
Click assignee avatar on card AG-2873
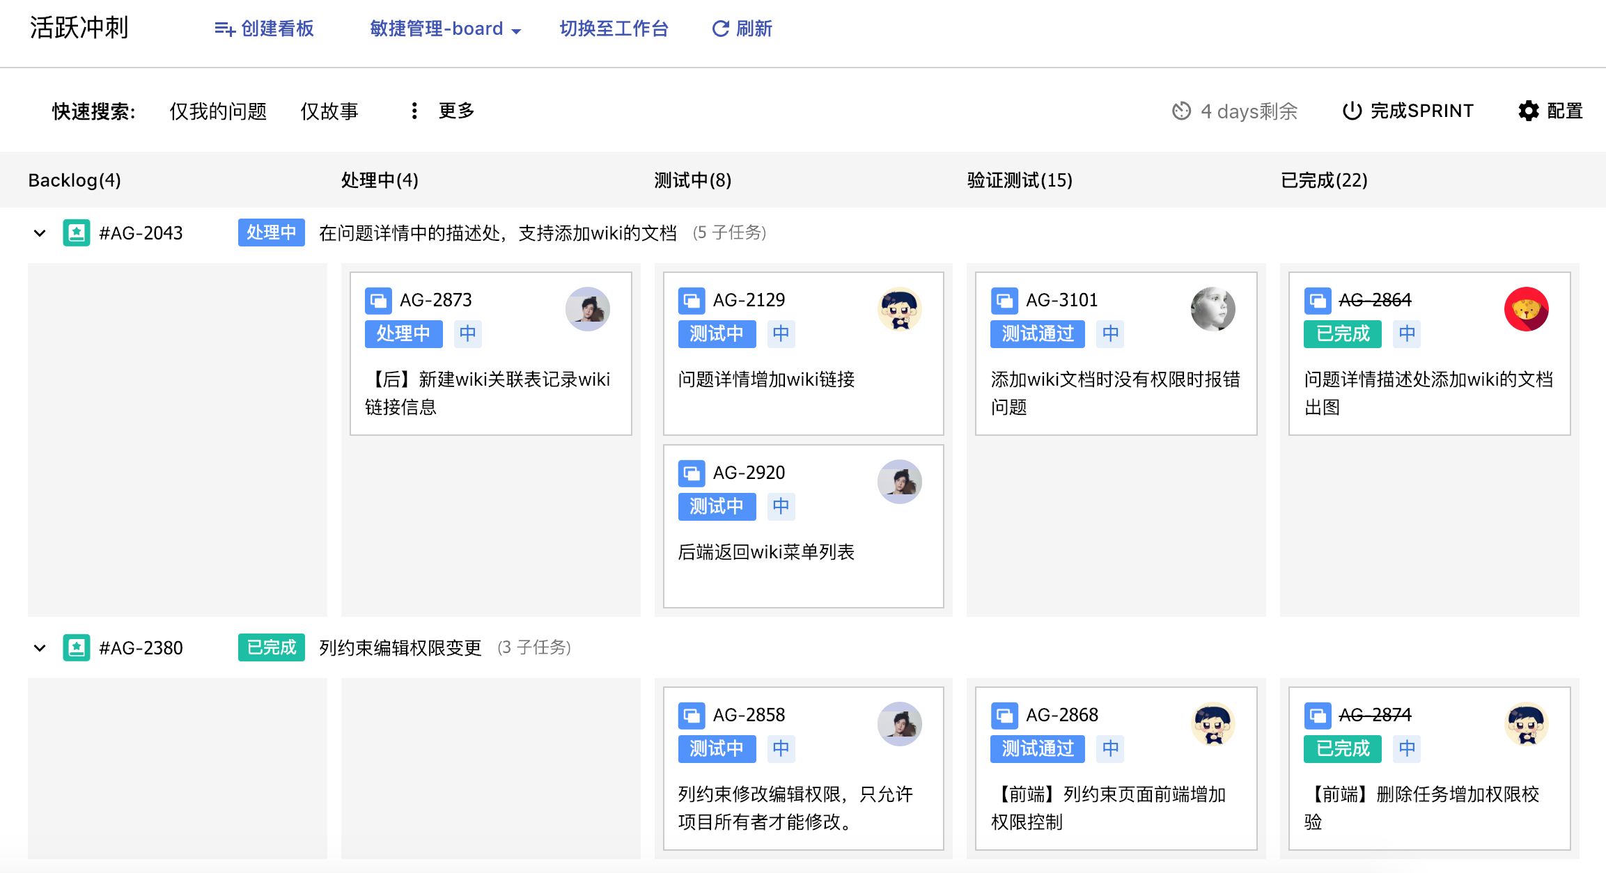[x=587, y=309]
